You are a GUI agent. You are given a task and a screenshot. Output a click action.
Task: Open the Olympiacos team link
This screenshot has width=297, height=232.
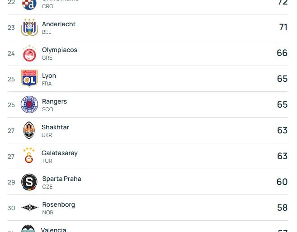60,50
